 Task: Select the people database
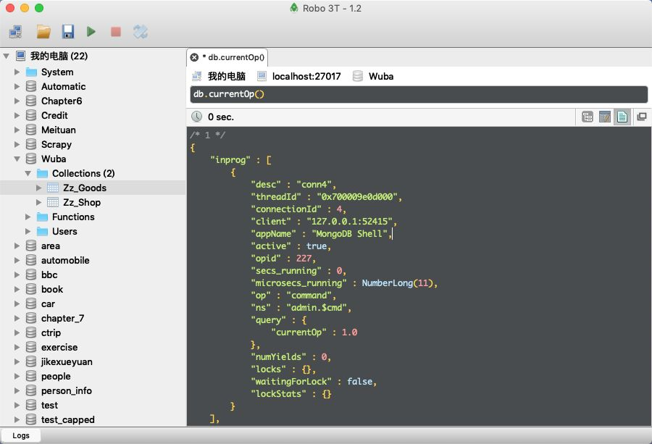click(56, 377)
